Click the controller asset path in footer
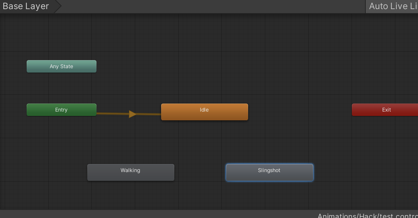Image resolution: width=418 pixels, height=218 pixels. (x=367, y=215)
